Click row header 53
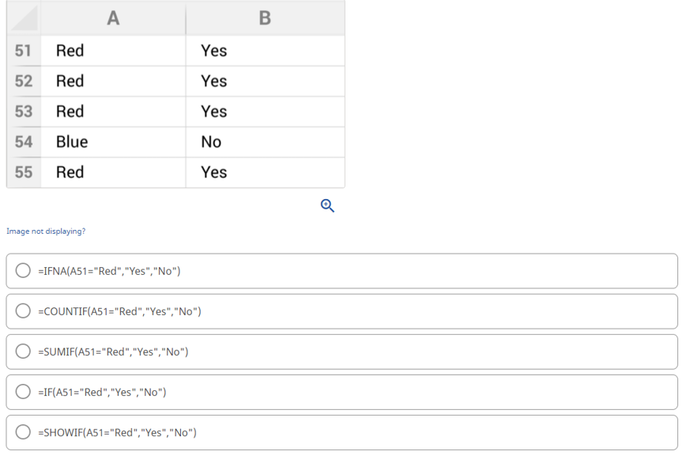Screen dimensions: 694x459 (x=24, y=111)
